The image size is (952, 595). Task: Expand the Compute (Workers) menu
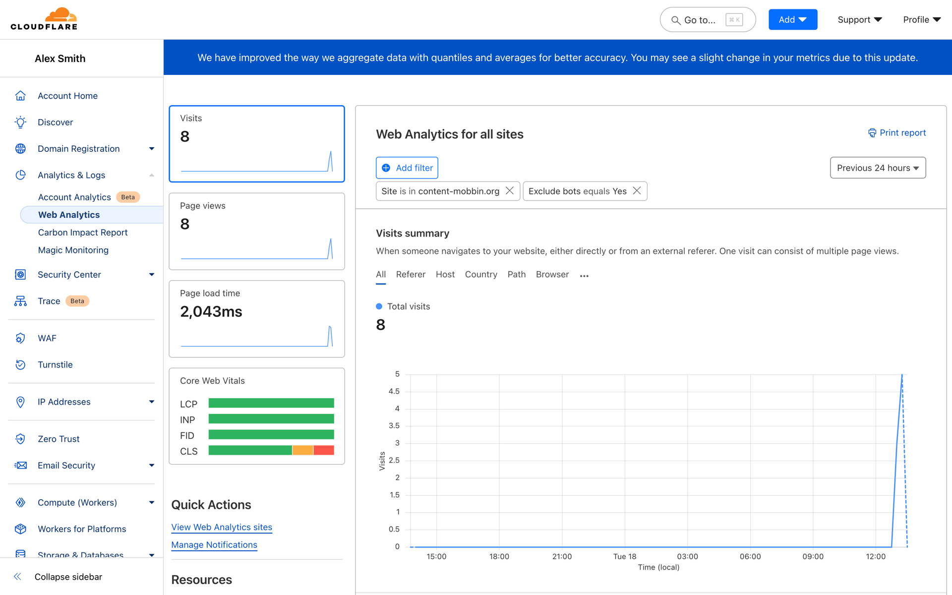coord(152,502)
